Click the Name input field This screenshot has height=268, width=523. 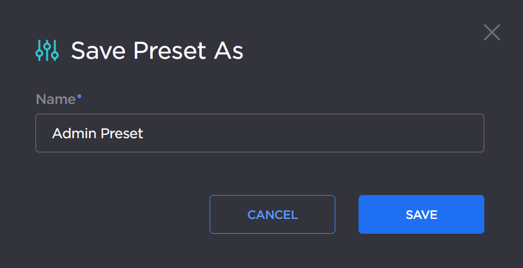point(259,133)
